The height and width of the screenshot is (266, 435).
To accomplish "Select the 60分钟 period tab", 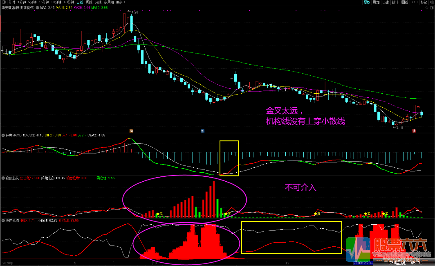I will [x=69, y=2].
